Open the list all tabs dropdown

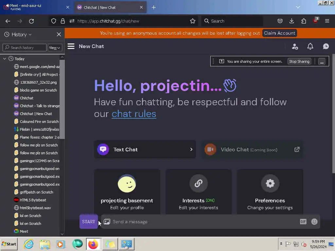click(298, 7)
